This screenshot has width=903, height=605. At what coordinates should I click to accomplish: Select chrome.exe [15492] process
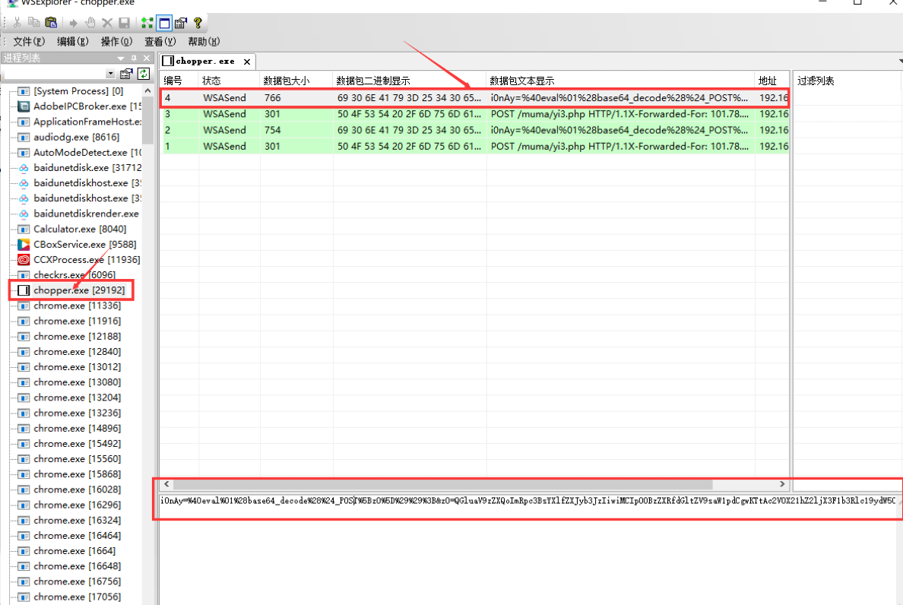[78, 444]
